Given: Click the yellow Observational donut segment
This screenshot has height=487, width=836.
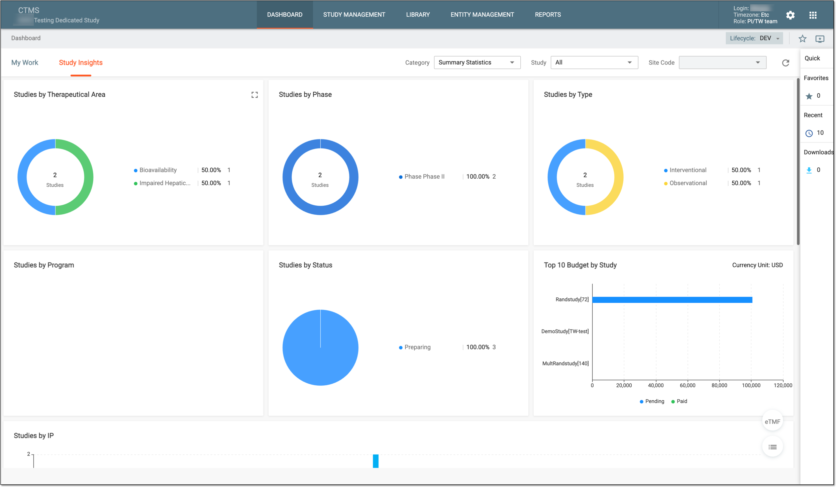Looking at the screenshot, I should (618, 177).
